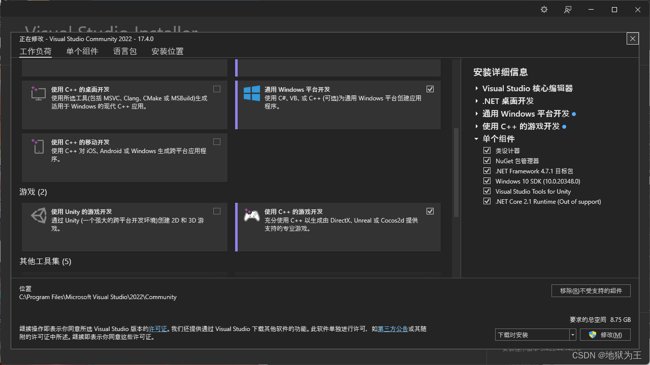Enable 使用 C++ 的桌面开发 workload checkbox

click(217, 89)
